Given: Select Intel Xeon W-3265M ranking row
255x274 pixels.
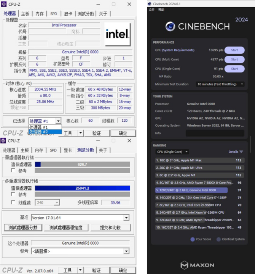Looking at the screenshot, I should [x=200, y=213].
